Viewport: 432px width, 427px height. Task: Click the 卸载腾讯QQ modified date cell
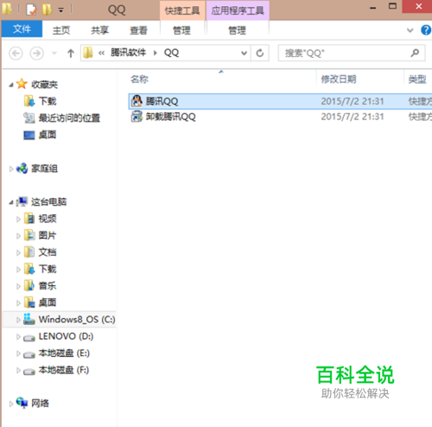point(353,117)
